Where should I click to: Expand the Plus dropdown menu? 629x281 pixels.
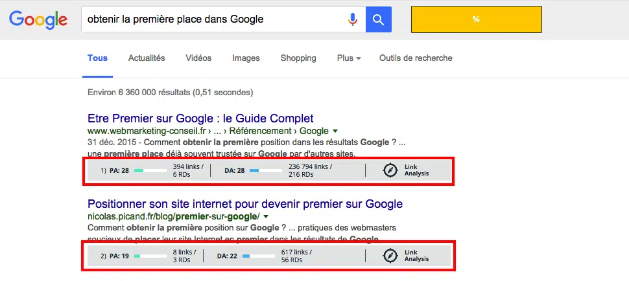[349, 58]
